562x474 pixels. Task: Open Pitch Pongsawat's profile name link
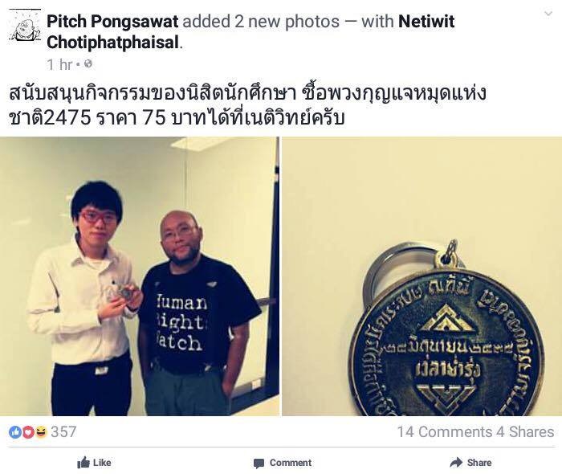pyautogui.click(x=112, y=22)
